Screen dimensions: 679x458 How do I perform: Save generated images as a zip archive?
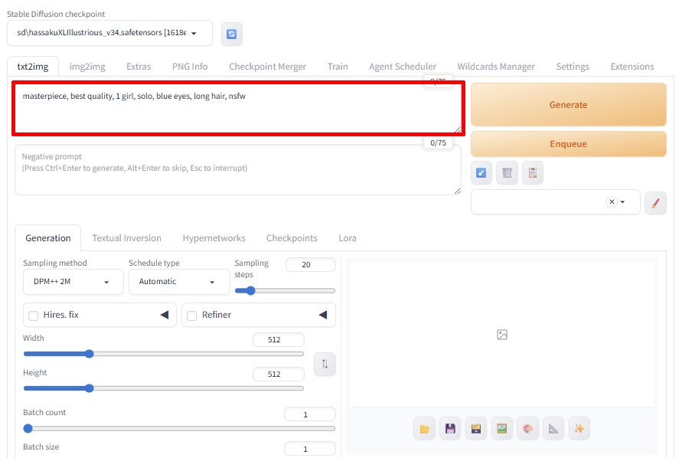click(476, 428)
